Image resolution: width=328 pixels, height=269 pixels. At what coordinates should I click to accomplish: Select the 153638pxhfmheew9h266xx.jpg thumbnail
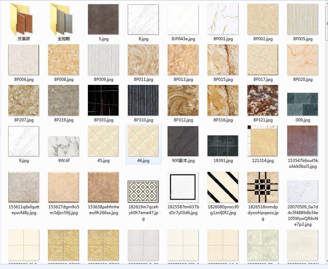click(103, 187)
